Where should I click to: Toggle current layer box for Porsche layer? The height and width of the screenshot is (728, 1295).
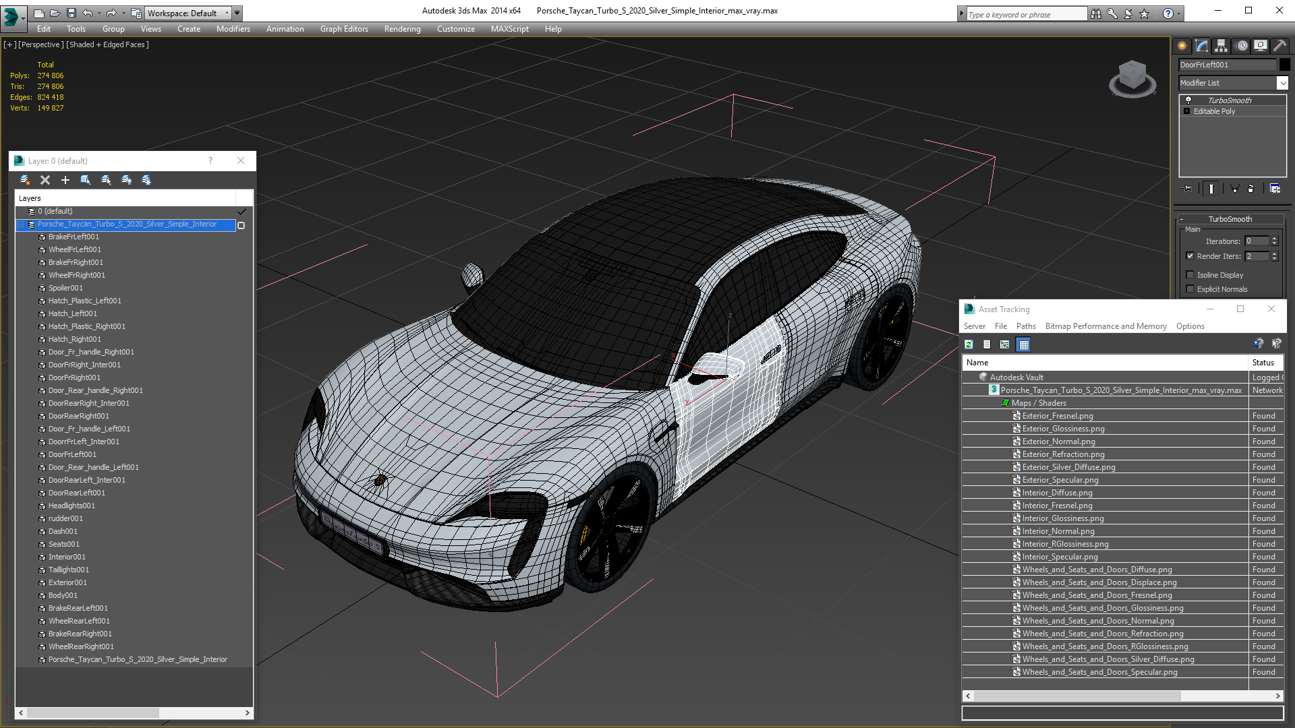point(241,225)
